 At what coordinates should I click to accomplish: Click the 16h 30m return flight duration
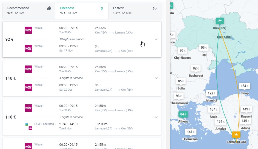coord(101,124)
